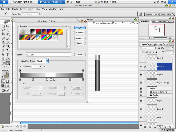
Task: Open the Sample Size dropdown
Action: point(31,14)
